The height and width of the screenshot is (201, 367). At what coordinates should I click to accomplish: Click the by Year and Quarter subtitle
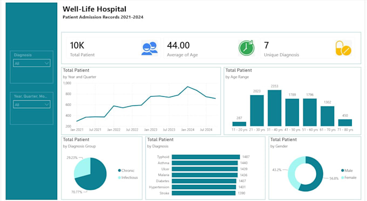[x=79, y=77]
